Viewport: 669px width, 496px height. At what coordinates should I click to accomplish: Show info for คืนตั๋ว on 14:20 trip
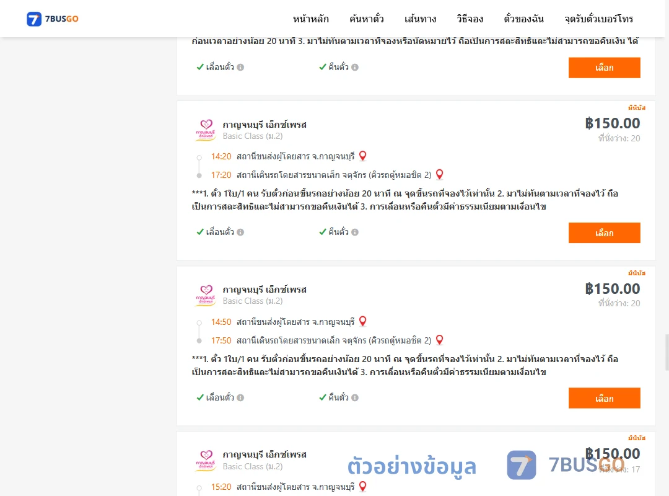(355, 232)
